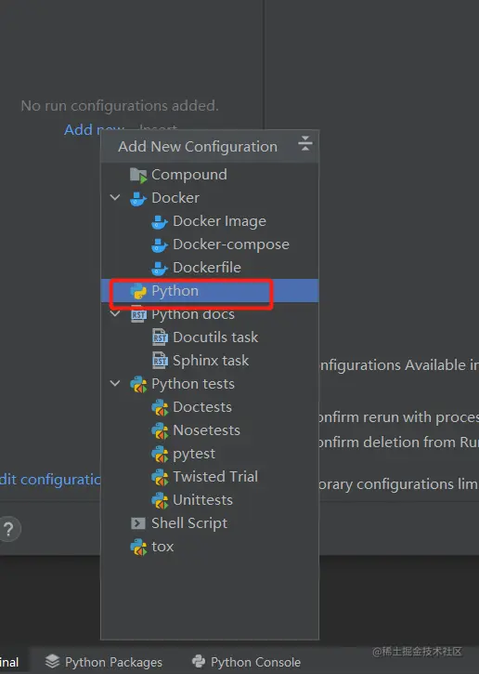The width and height of the screenshot is (479, 674).
Task: Click the Python Console snake icon
Action: (199, 661)
